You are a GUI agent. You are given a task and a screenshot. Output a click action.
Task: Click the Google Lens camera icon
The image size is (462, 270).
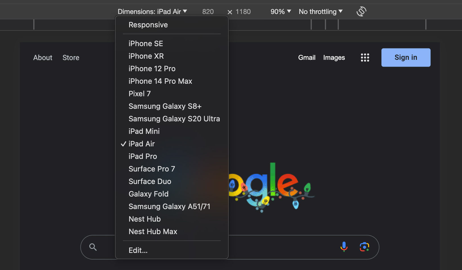click(364, 247)
